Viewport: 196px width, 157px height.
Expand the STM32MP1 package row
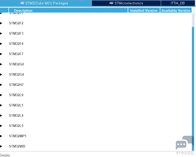1,136
